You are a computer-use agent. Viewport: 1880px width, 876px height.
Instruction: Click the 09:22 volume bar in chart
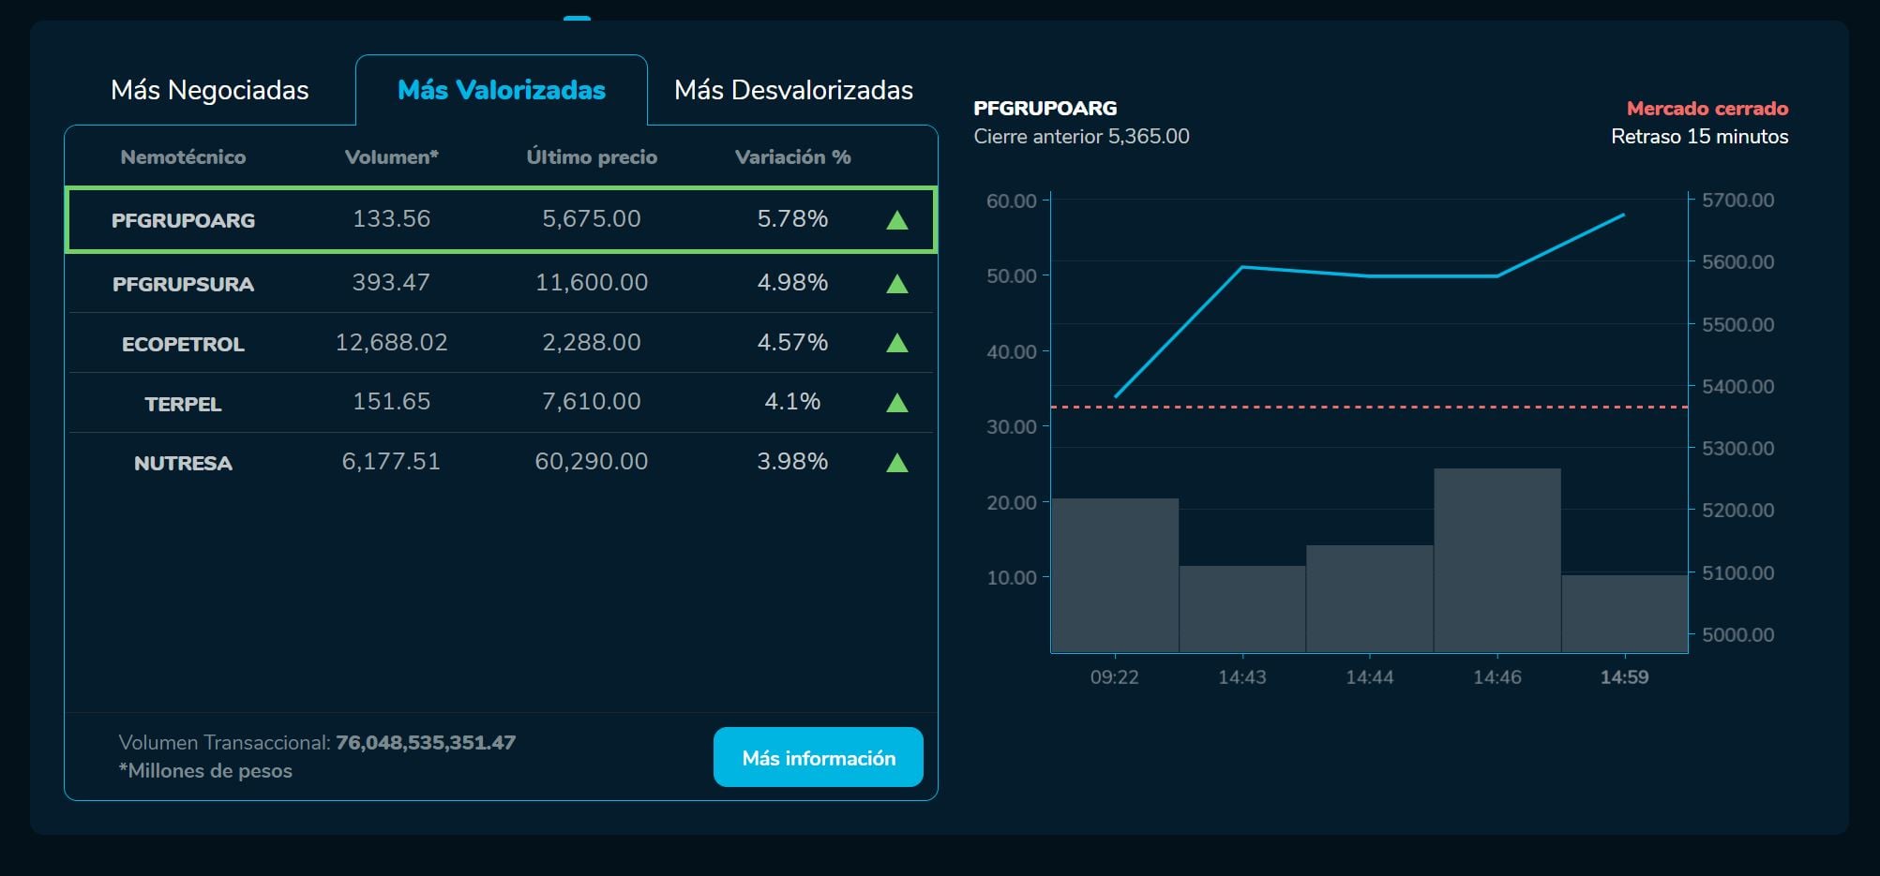click(x=1115, y=575)
